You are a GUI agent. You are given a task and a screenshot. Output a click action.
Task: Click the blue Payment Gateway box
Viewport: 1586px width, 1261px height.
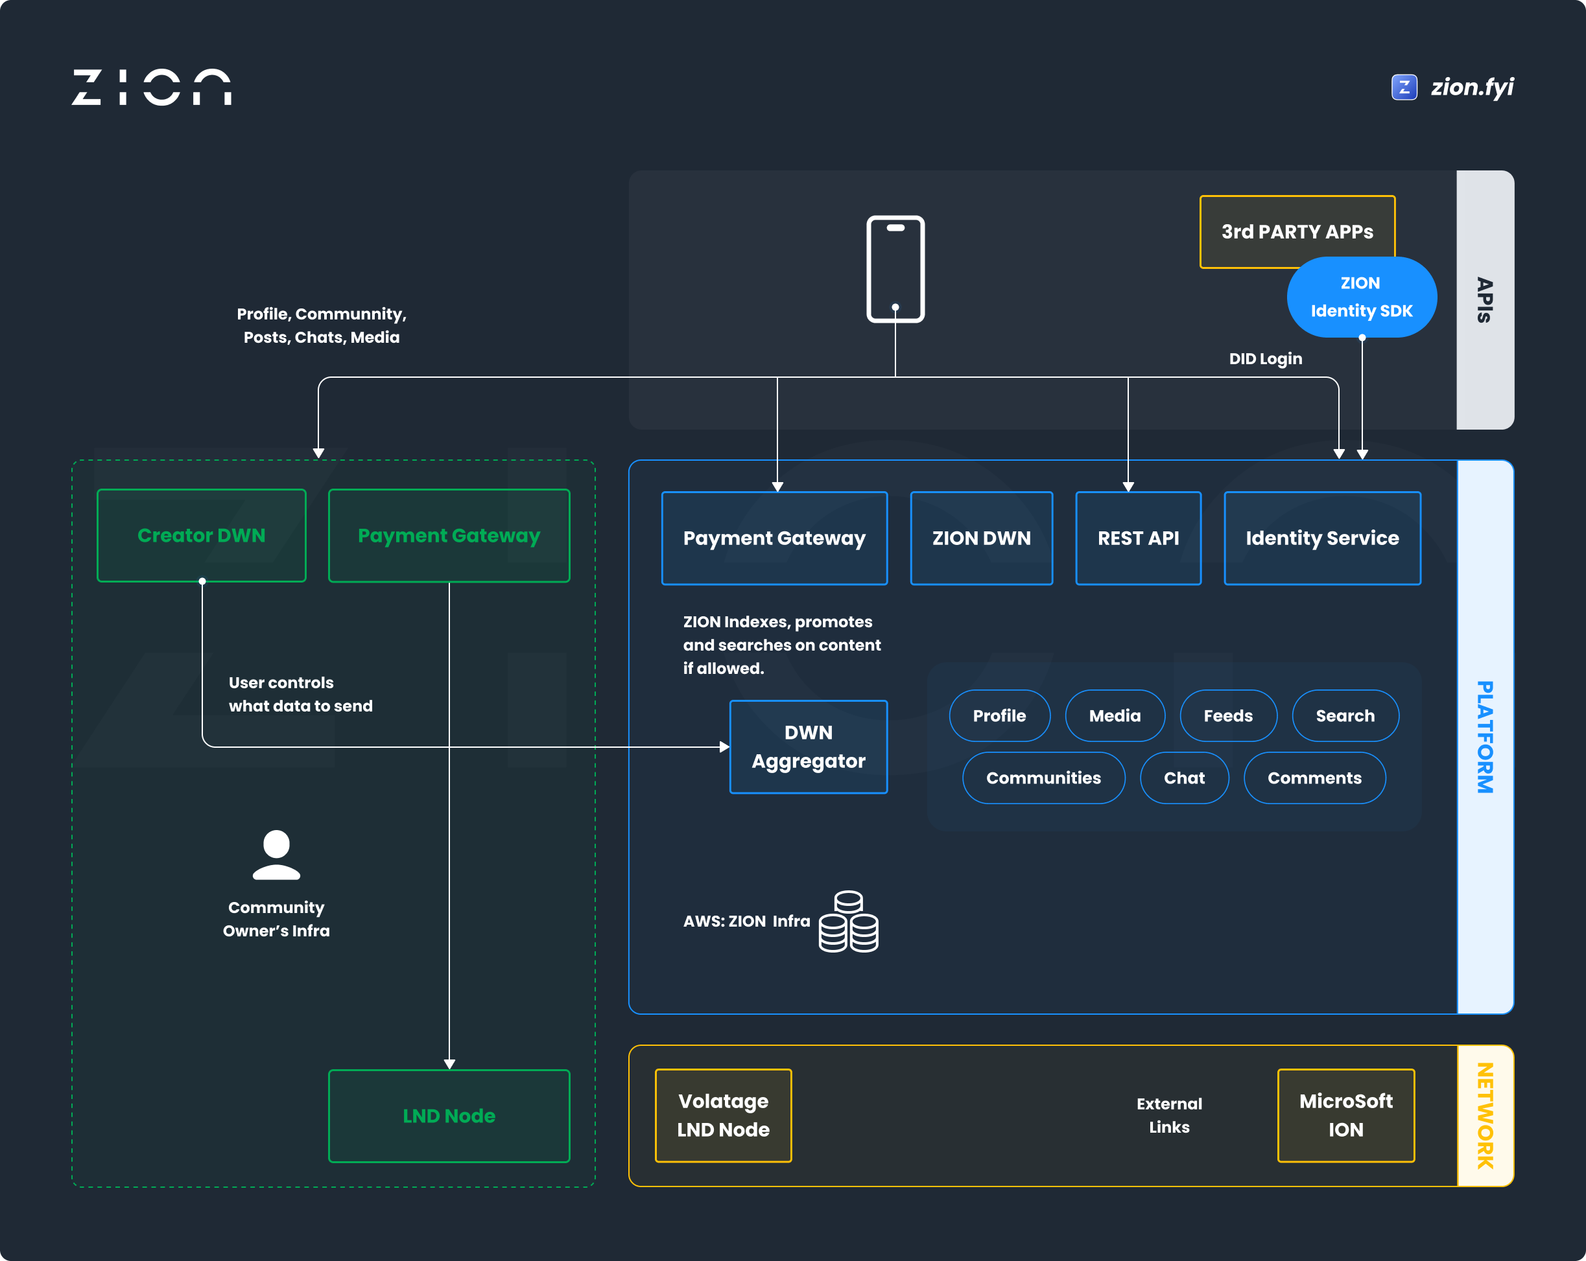point(775,538)
